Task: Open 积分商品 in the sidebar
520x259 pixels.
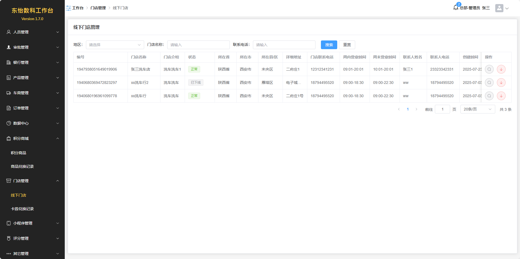Action: (18, 153)
